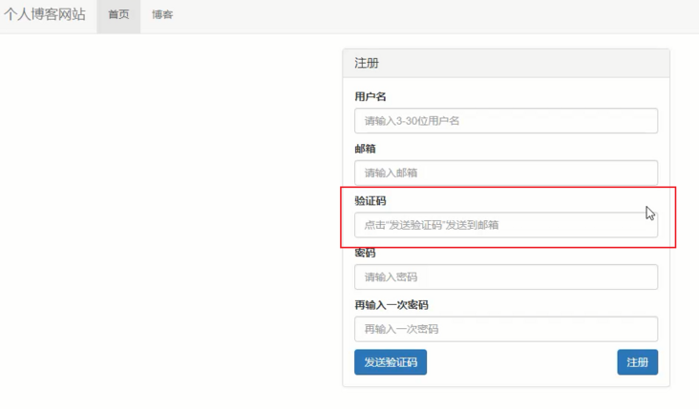Screen dimensions: 699x409
Task: Click blank space between the two blue buttons
Action: [x=520, y=362]
